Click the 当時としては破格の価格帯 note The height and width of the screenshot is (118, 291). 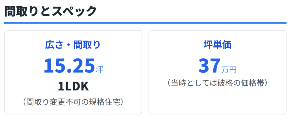(x=217, y=83)
